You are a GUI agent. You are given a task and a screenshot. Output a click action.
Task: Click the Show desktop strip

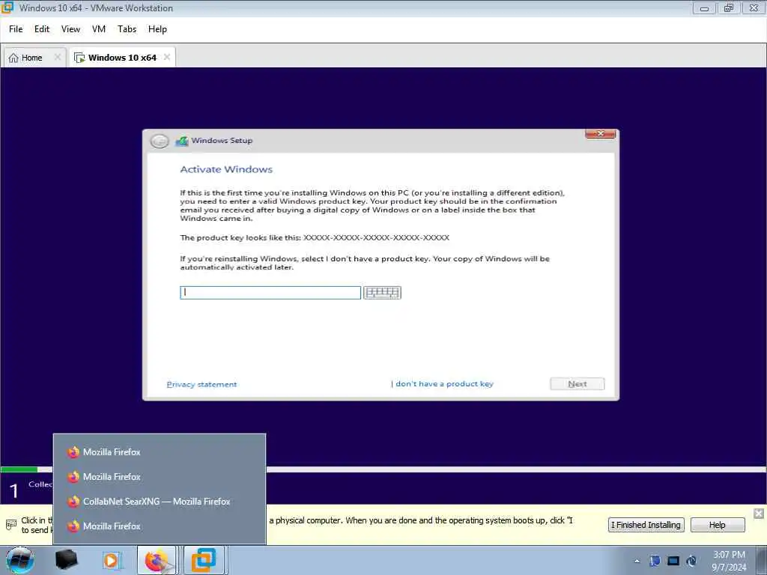[x=763, y=560]
